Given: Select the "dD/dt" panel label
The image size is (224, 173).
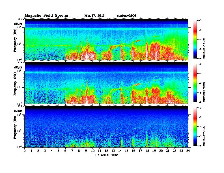Looking at the screenshot, I should pyautogui.click(x=18, y=67).
